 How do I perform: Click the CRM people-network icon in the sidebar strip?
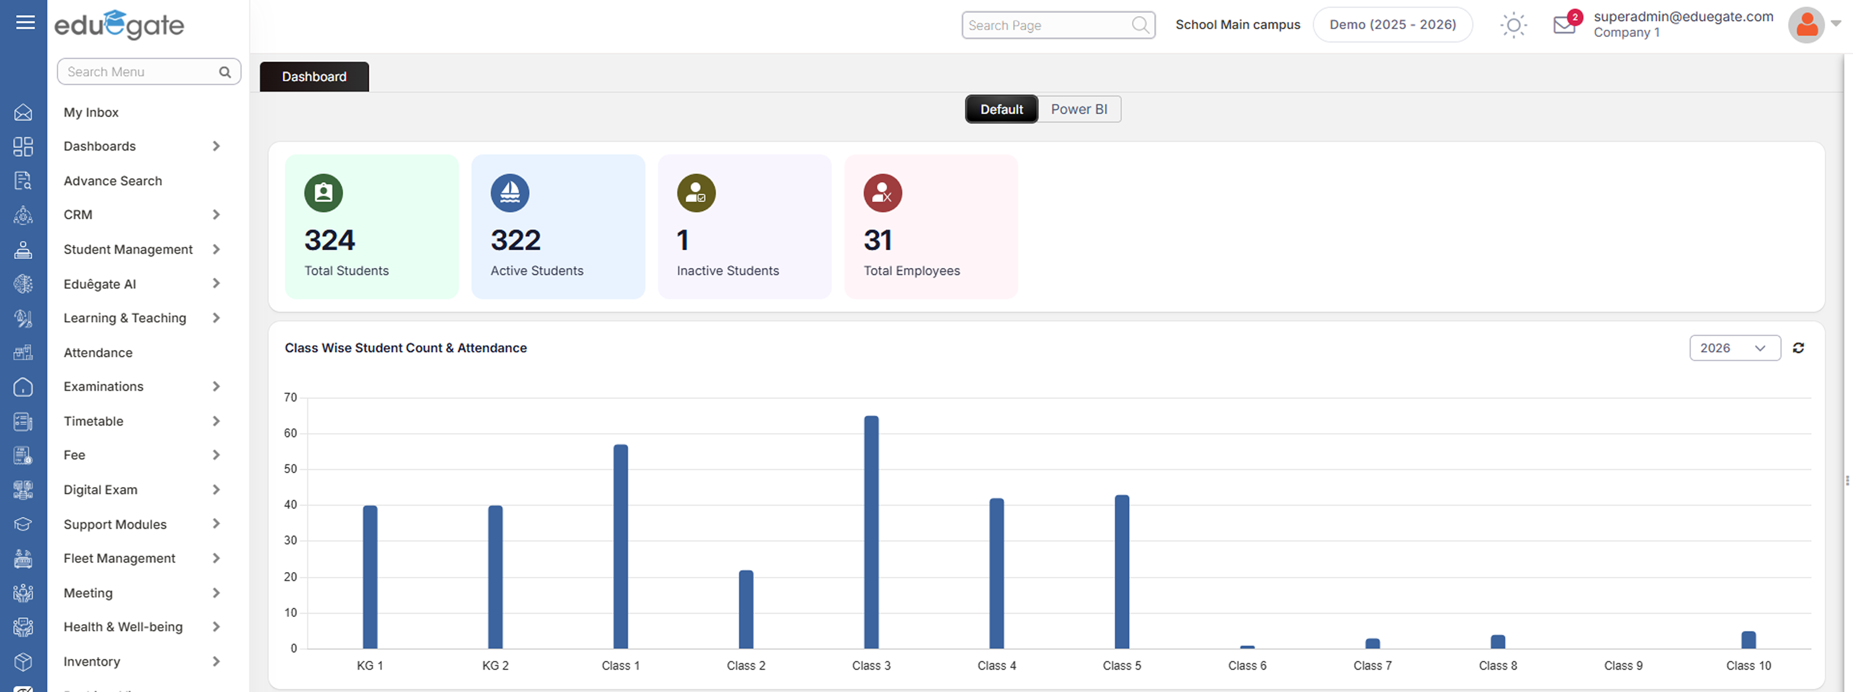23,215
